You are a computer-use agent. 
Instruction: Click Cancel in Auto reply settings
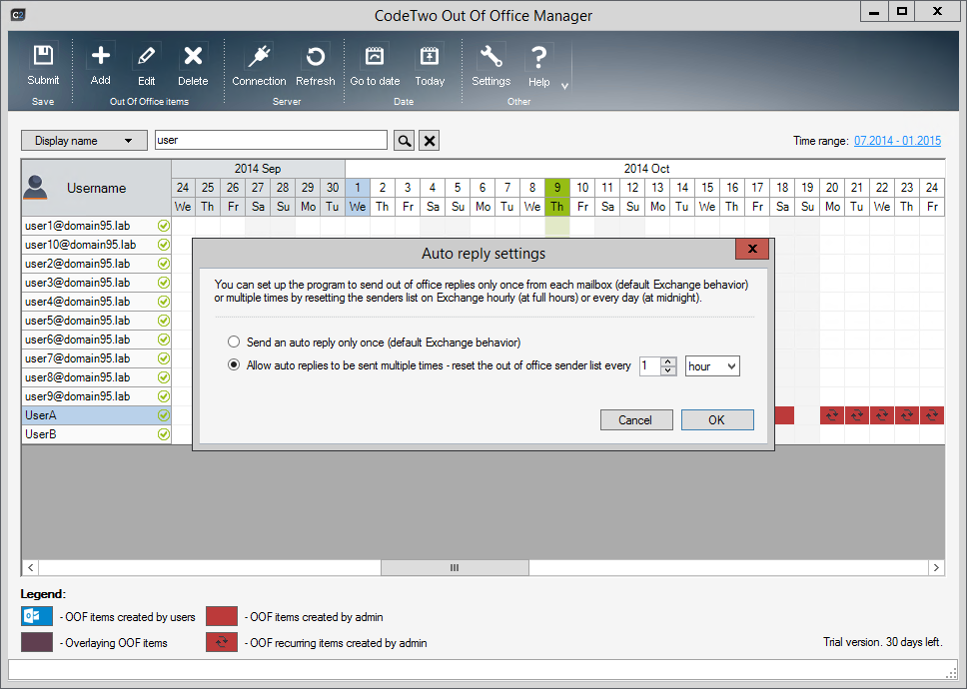636,419
